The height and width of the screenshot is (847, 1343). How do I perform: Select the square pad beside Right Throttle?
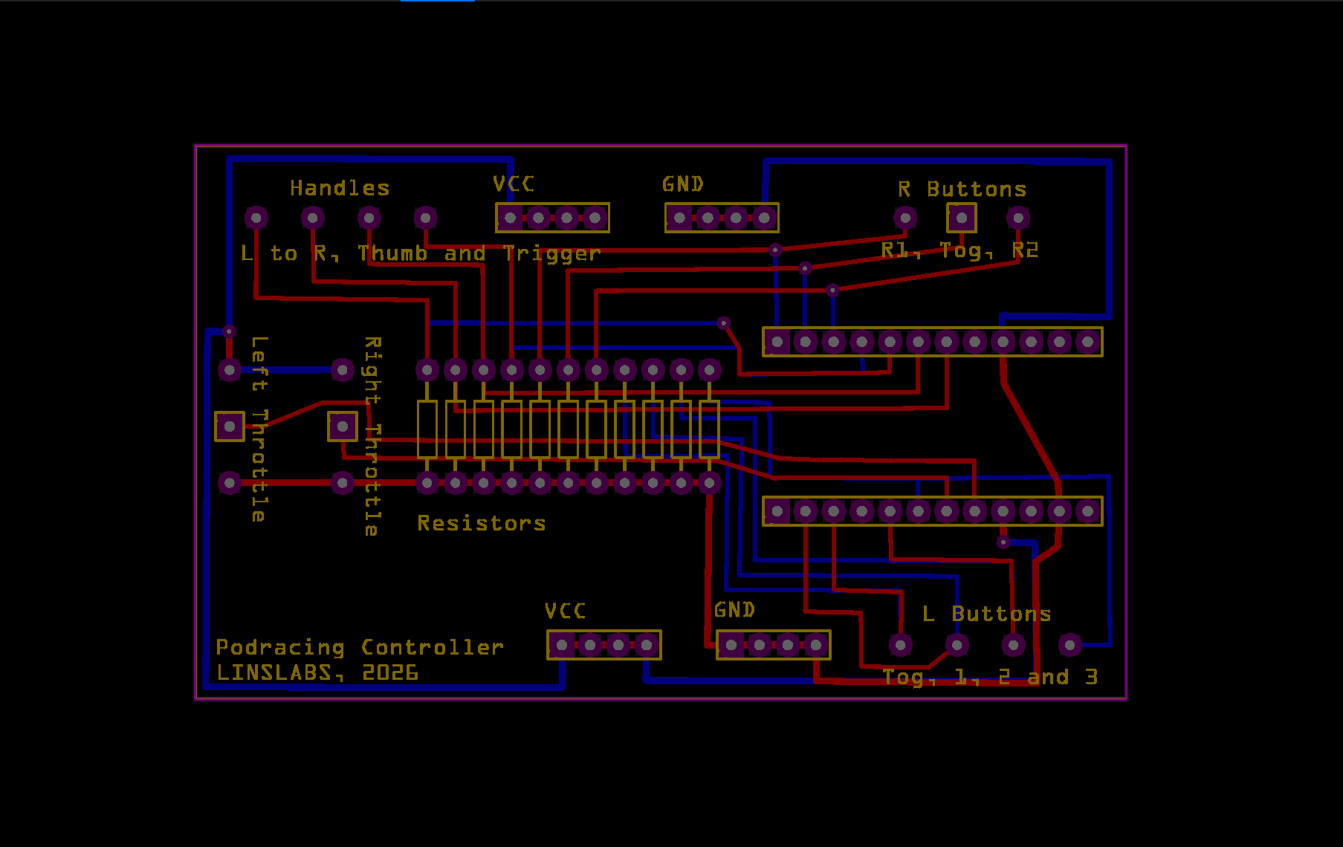pyautogui.click(x=343, y=426)
